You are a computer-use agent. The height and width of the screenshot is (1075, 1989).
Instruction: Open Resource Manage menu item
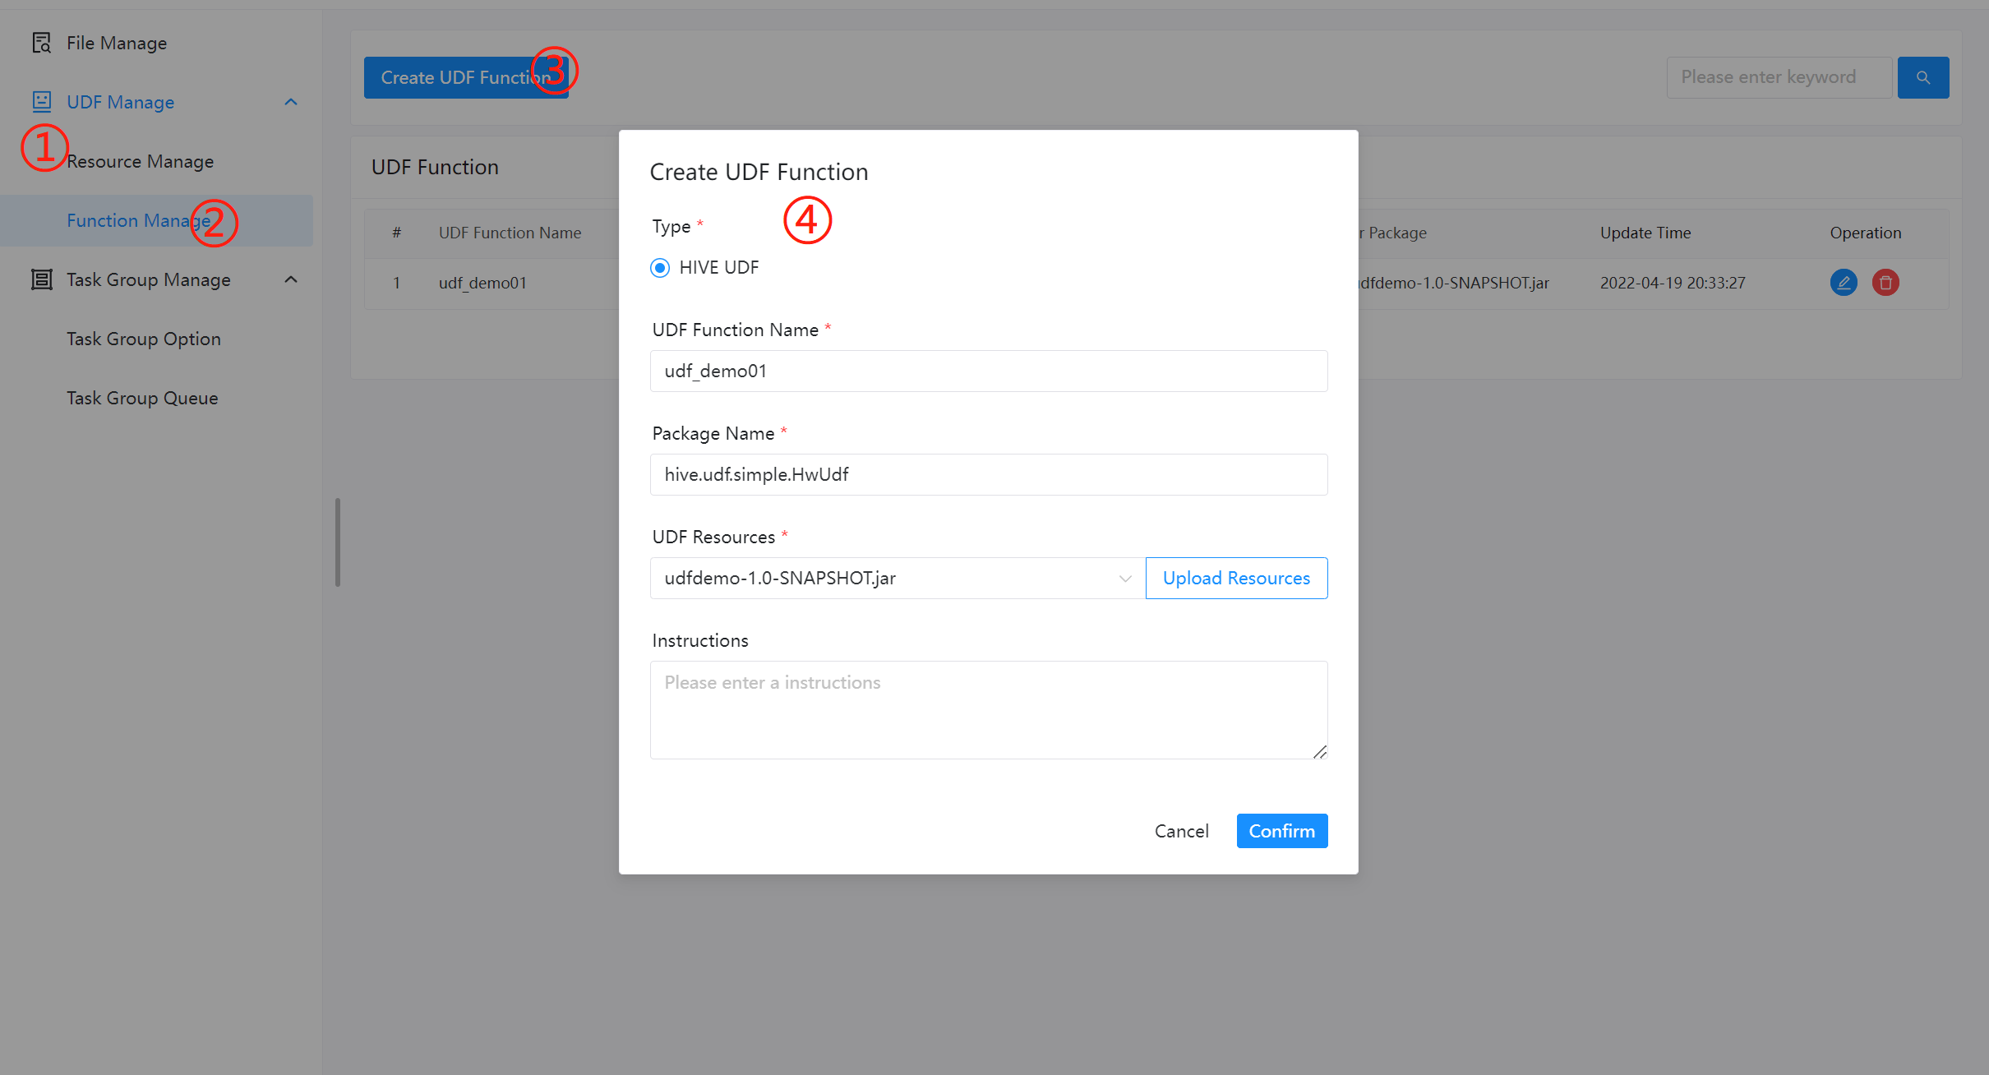pyautogui.click(x=140, y=161)
